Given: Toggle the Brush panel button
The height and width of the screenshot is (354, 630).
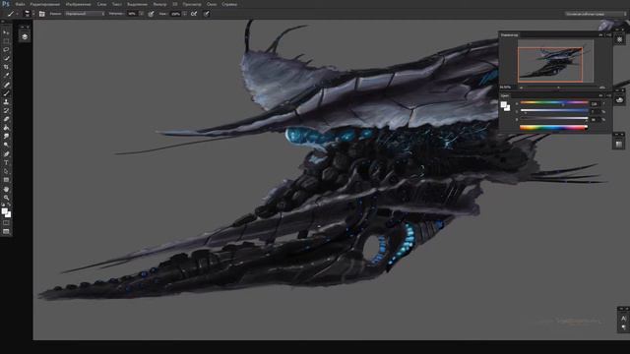Looking at the screenshot, I should [42, 14].
